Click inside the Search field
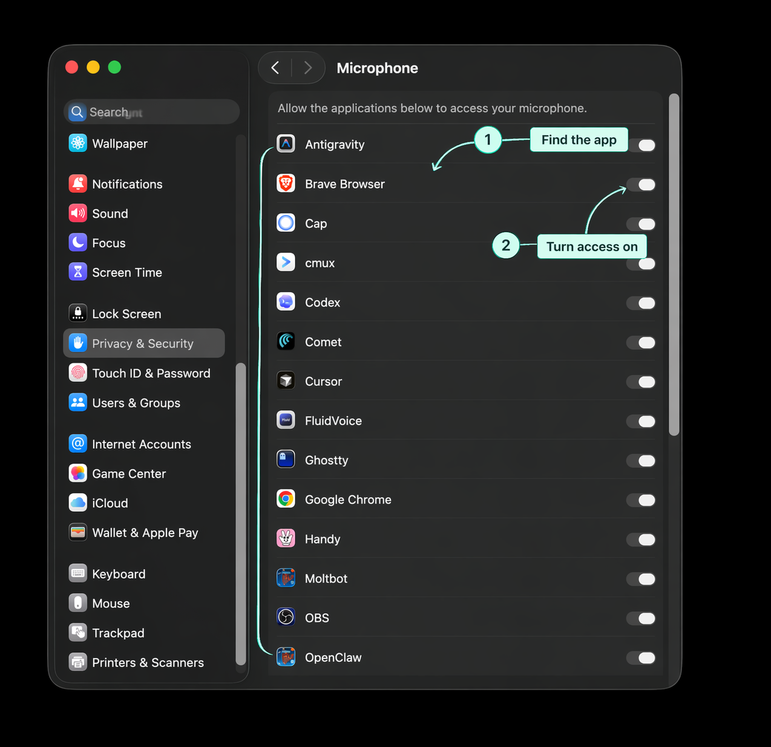Screen dimensions: 771x747 click(151, 111)
